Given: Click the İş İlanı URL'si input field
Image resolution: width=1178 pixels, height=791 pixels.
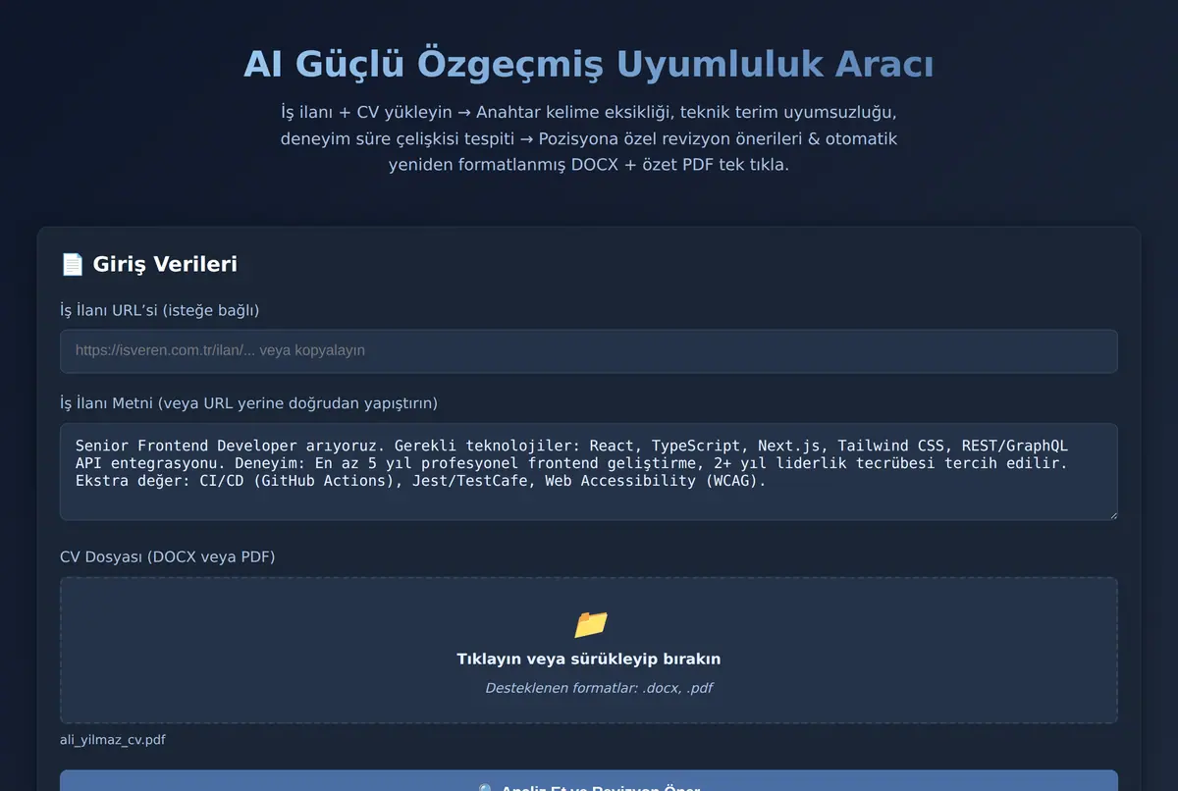Looking at the screenshot, I should (589, 351).
